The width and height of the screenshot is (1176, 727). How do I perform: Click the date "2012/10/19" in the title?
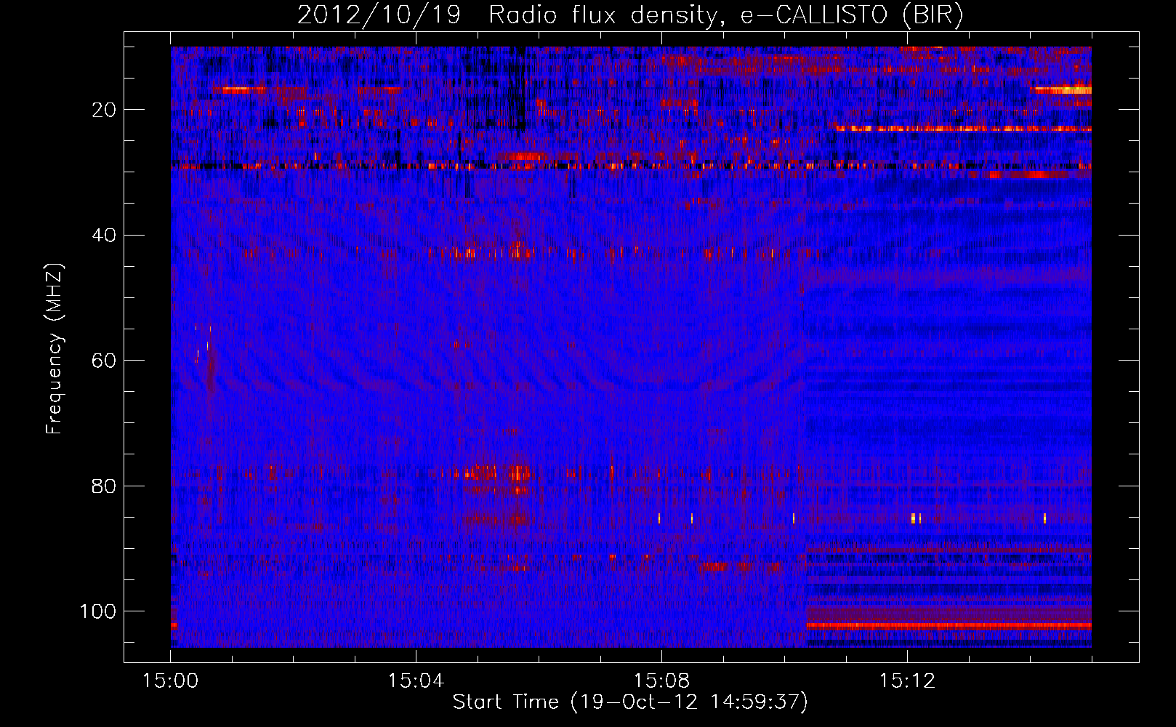[x=378, y=15]
